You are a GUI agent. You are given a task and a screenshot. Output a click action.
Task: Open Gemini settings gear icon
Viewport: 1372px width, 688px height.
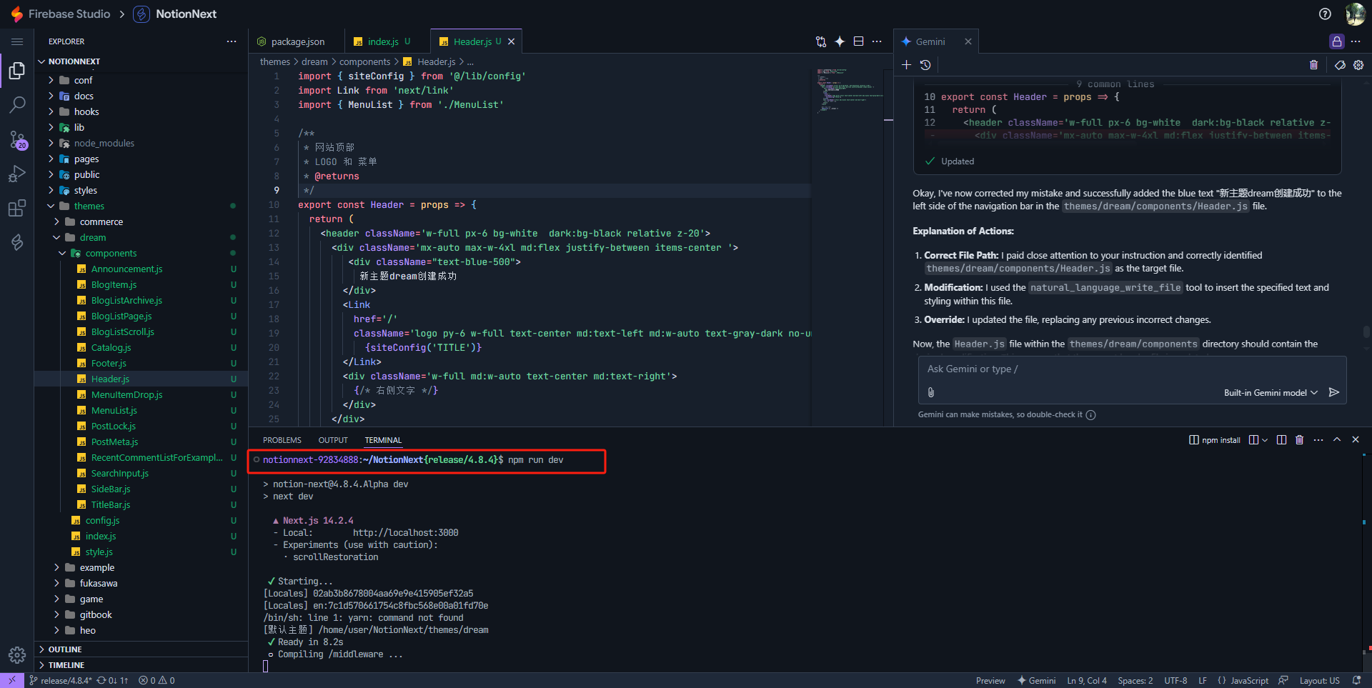[1358, 65]
